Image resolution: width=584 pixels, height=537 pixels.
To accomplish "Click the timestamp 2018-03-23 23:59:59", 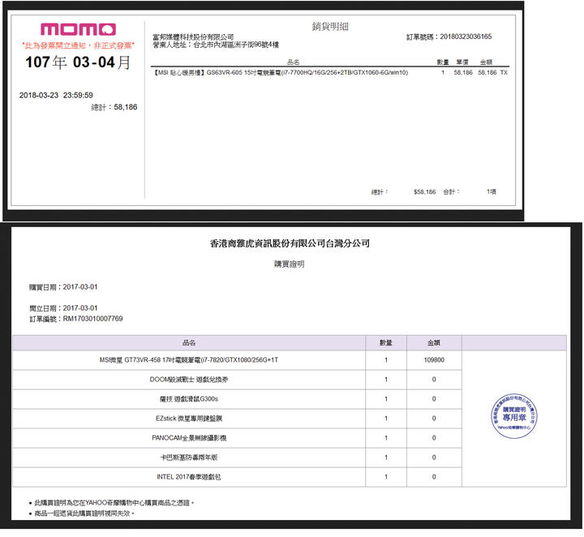I will (56, 95).
